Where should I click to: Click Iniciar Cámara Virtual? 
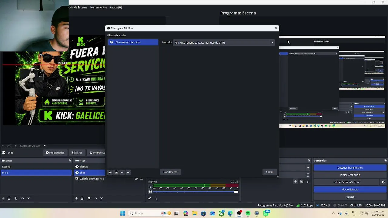346,182
